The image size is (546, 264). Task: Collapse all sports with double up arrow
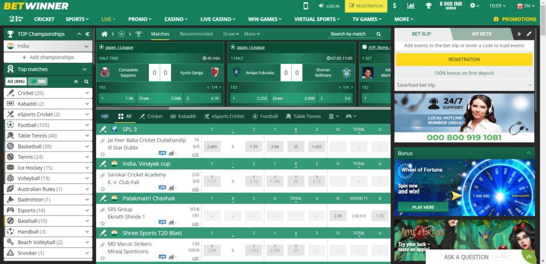click(76, 82)
